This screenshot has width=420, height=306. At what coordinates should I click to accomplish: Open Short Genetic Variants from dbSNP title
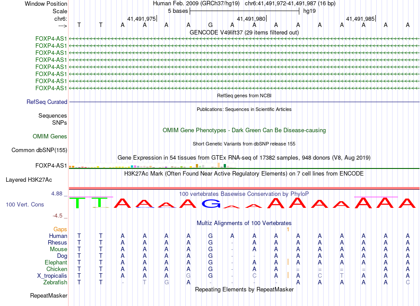(x=244, y=144)
